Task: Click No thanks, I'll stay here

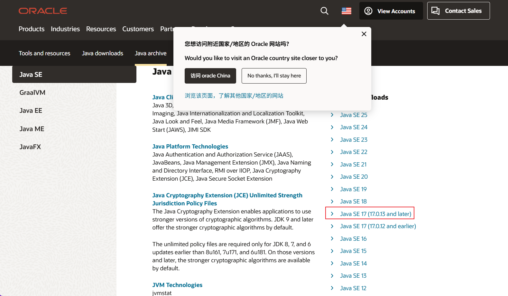Action: (x=274, y=76)
